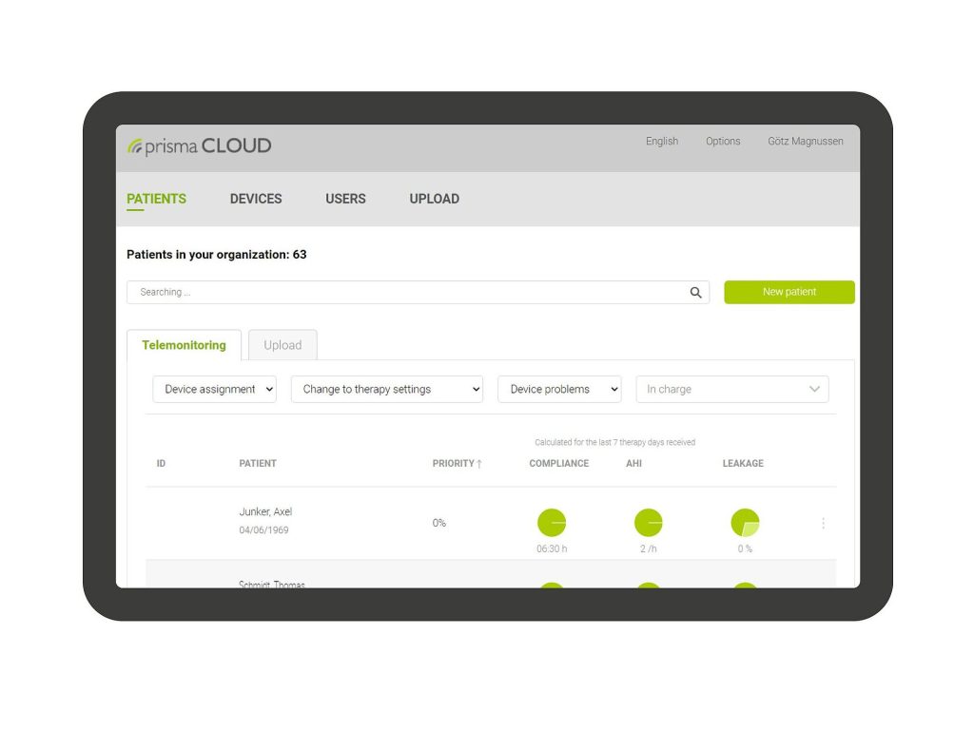This screenshot has height=731, width=974.
Task: Click the New patient button
Action: point(789,292)
